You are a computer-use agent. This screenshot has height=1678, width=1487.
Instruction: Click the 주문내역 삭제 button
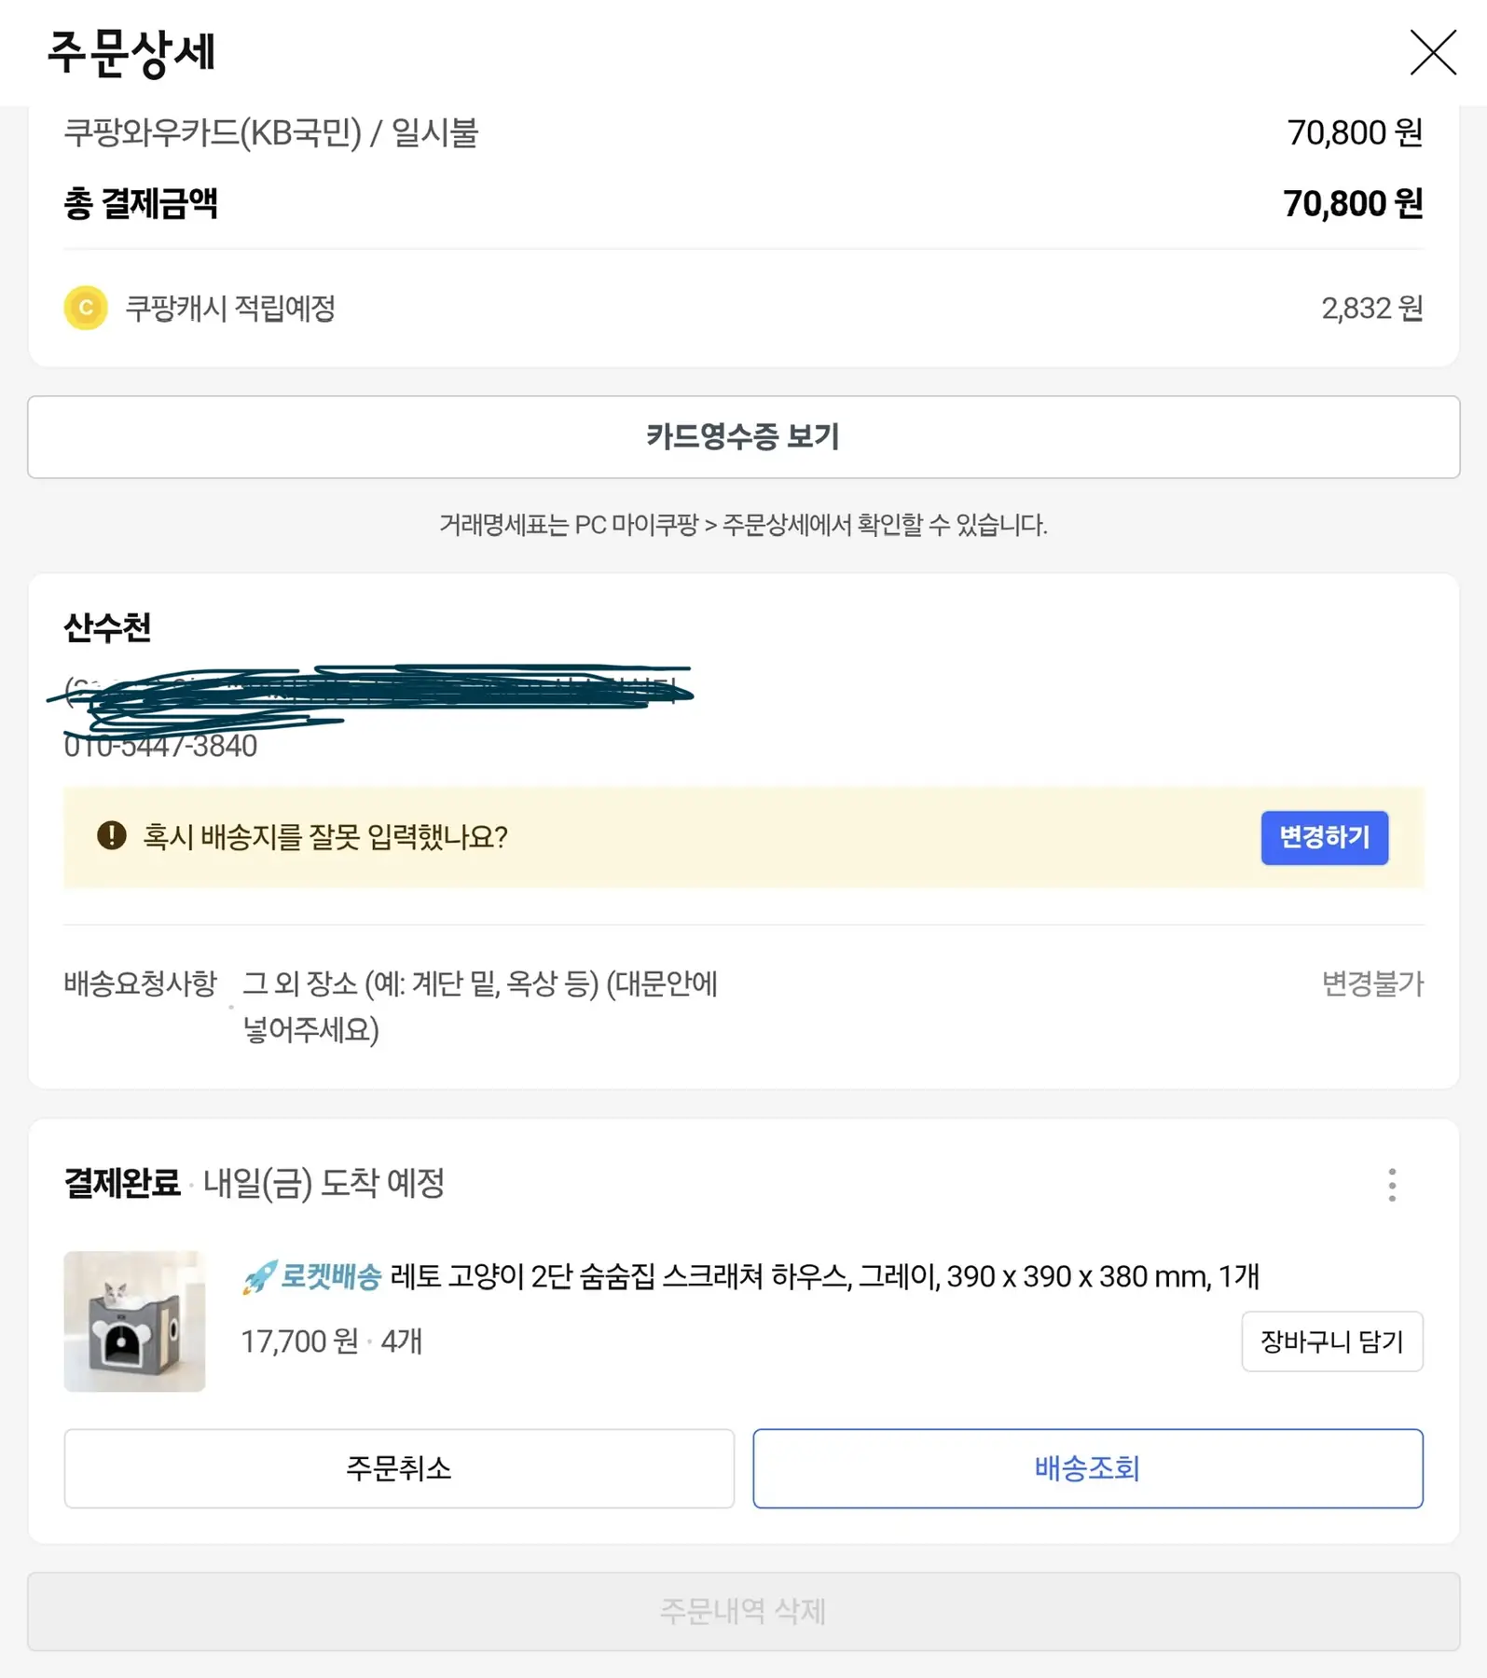743,1611
